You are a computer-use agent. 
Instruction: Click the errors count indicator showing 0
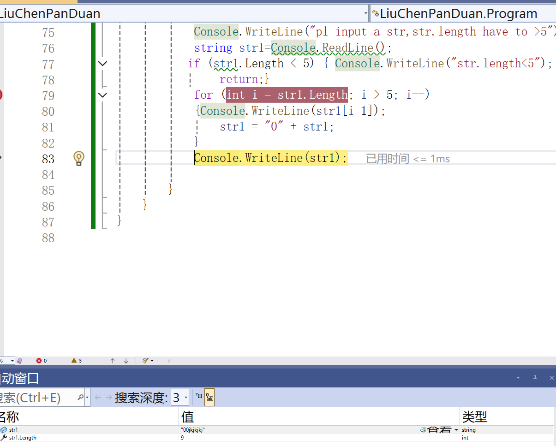pos(42,361)
